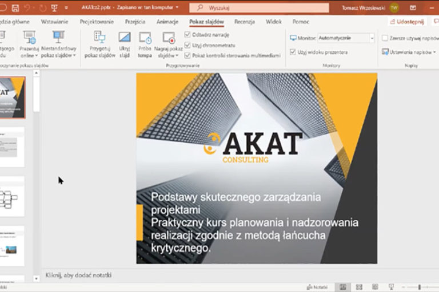Uncheck Użyj chronometrażu option
The height and width of the screenshot is (292, 439).
click(x=187, y=45)
